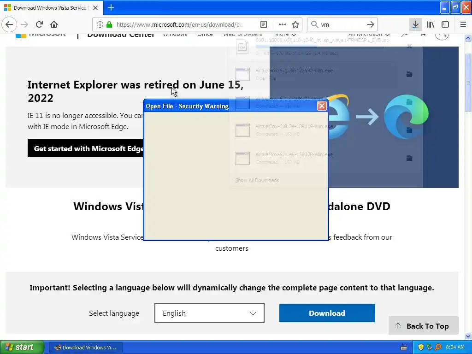This screenshot has height=354, width=472.
Task: Select the Download Windows Vista Service tab
Action: coord(52,8)
